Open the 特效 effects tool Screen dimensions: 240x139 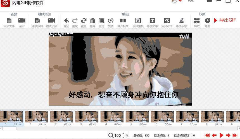[x=197, y=21]
